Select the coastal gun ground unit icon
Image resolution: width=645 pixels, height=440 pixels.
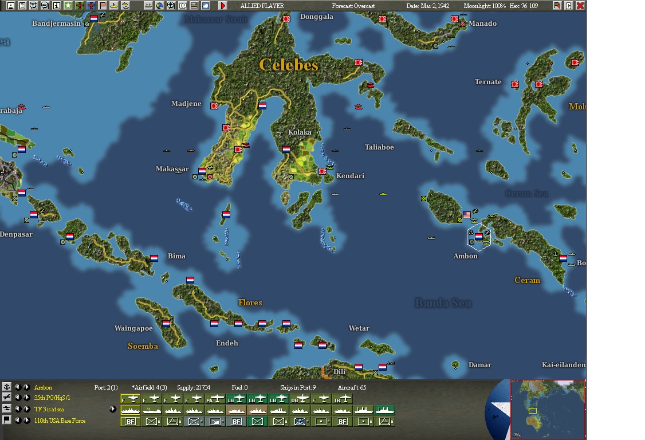tap(215, 422)
